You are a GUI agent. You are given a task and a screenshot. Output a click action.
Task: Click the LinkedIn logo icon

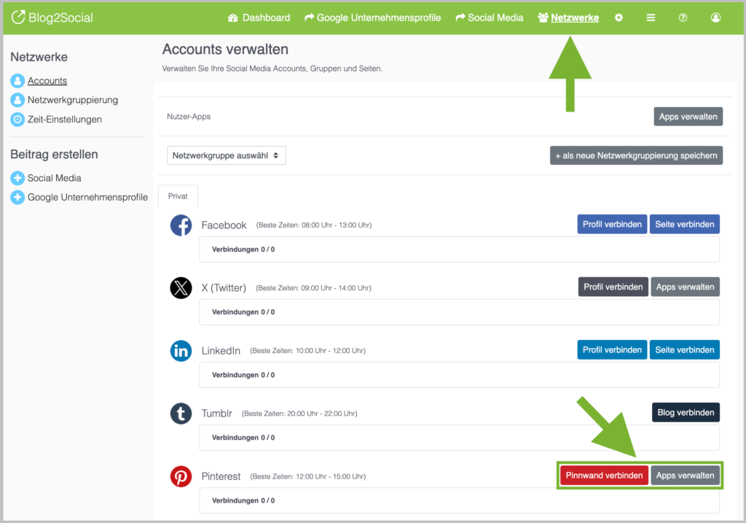(181, 351)
